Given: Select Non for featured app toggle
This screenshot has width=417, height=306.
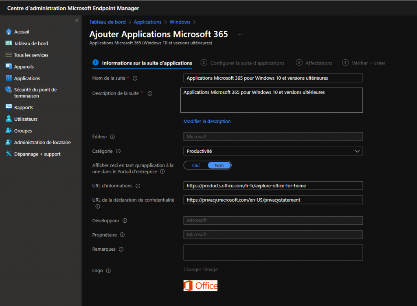Looking at the screenshot, I should click(x=219, y=165).
